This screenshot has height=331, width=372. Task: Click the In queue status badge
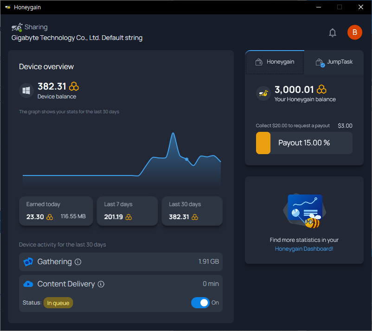click(x=58, y=303)
